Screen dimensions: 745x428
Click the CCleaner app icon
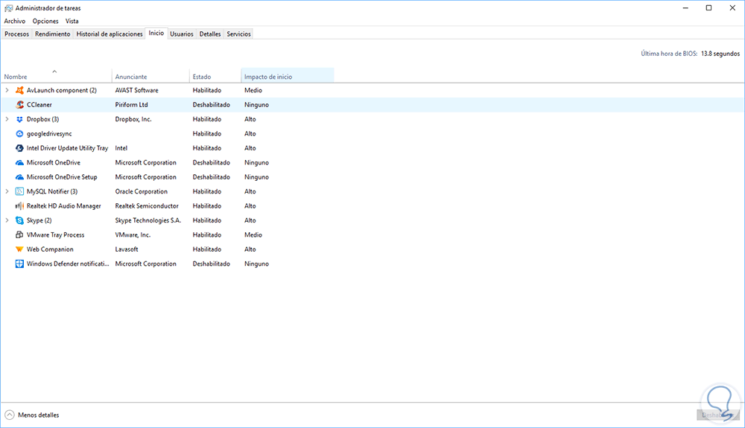point(19,104)
